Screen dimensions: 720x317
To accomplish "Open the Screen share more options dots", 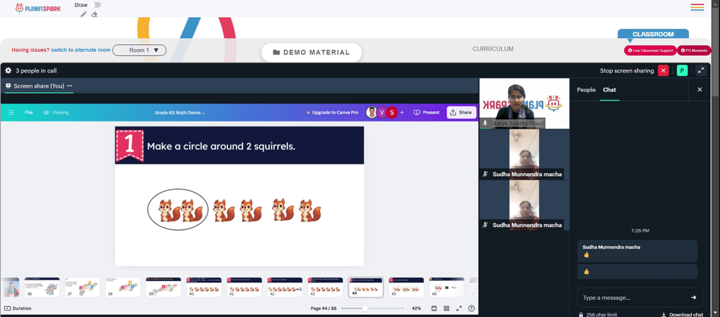I will coord(70,86).
